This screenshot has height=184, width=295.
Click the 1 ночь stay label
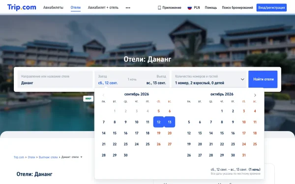pos(132,79)
